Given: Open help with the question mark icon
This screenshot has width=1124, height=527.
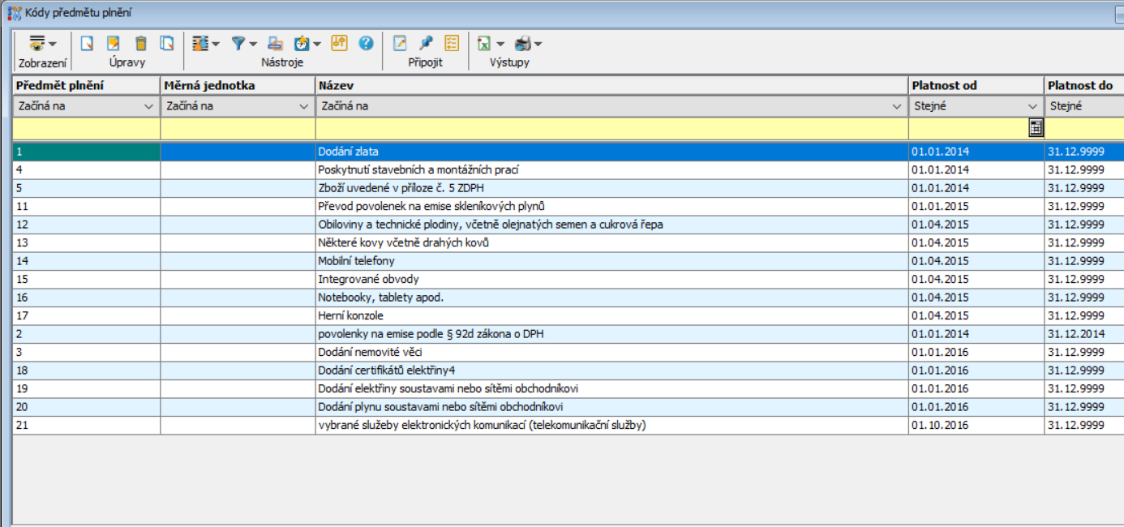Looking at the screenshot, I should [366, 44].
